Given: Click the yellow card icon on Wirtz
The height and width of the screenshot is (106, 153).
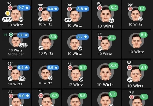Looking at the screenshot, I should (x=7, y=13).
